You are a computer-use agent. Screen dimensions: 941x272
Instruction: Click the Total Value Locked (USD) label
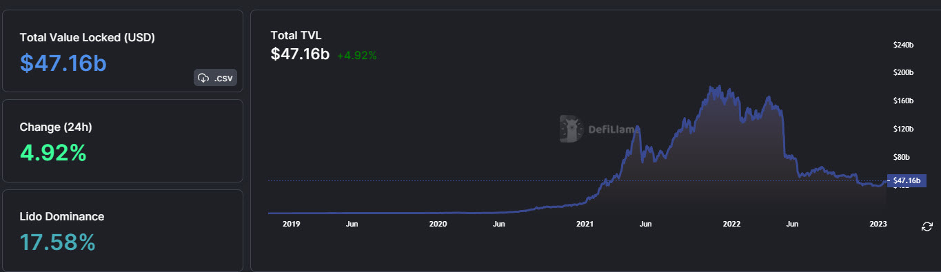coord(88,37)
